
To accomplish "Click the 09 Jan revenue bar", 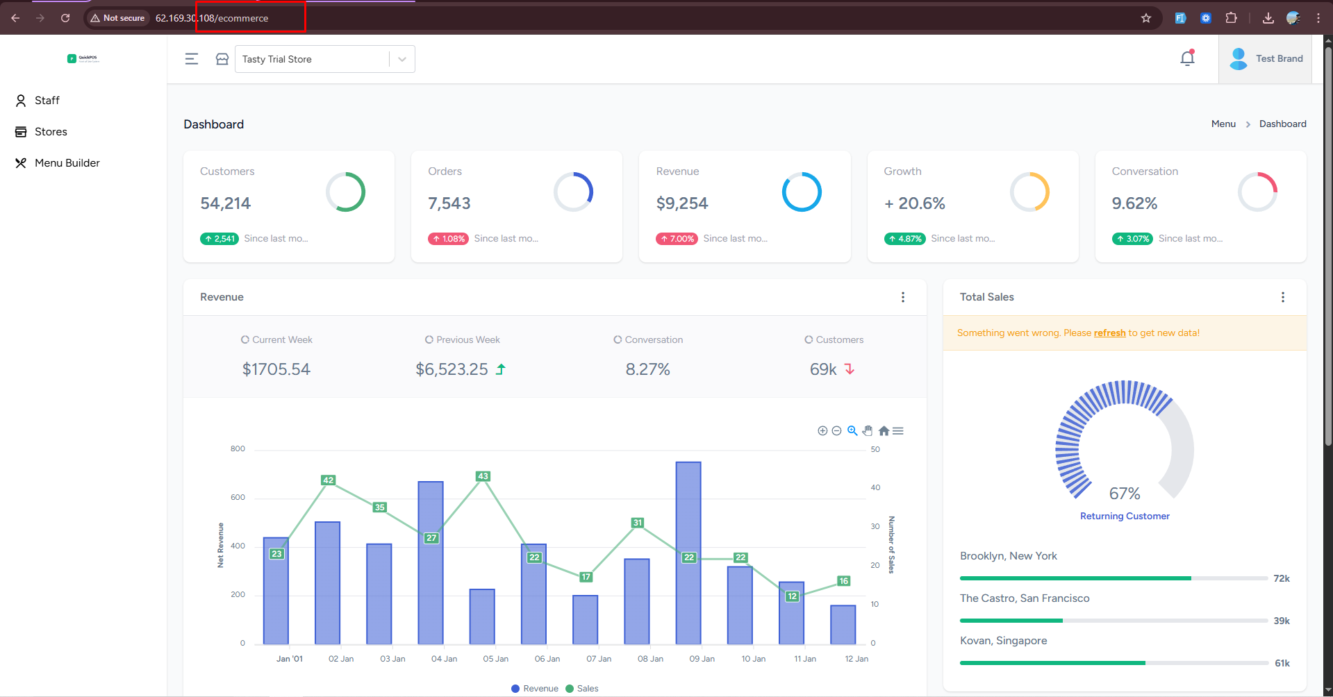I will [x=688, y=555].
